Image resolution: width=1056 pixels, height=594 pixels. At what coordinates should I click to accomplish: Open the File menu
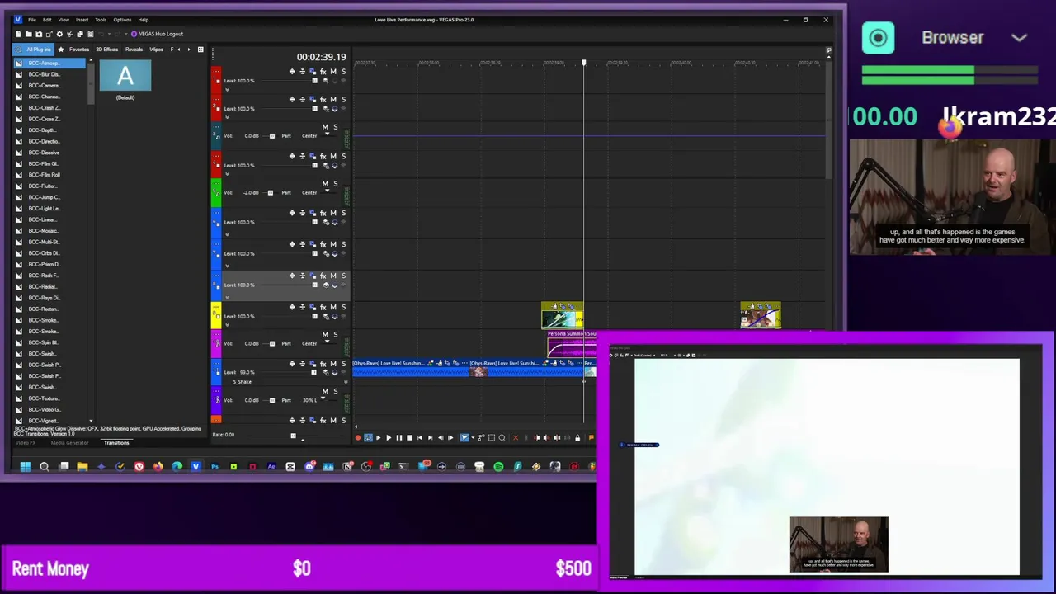32,20
